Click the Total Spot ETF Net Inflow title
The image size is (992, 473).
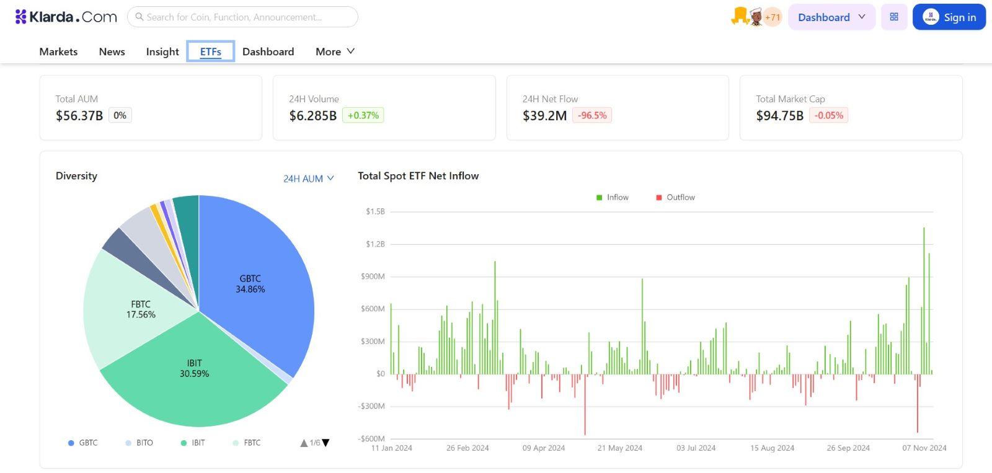[x=418, y=175]
